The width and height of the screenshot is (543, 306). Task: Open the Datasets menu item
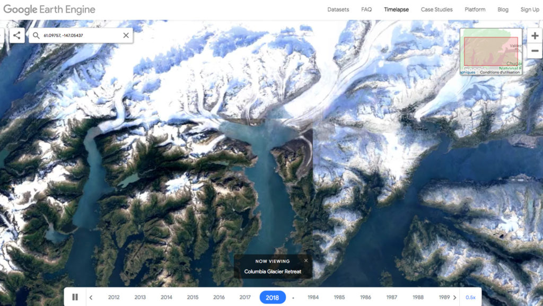(x=338, y=10)
